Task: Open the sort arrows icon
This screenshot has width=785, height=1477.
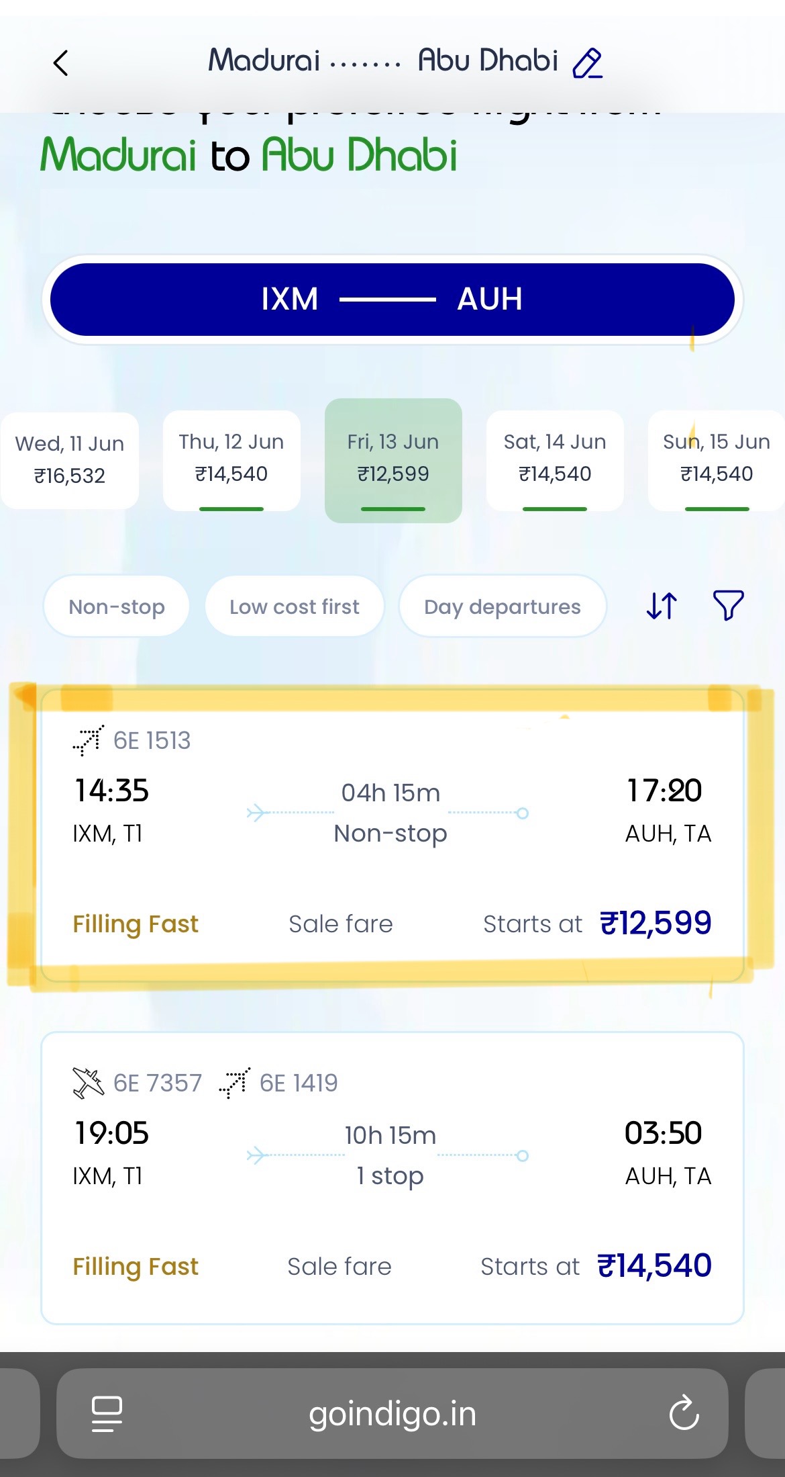Action: [662, 605]
